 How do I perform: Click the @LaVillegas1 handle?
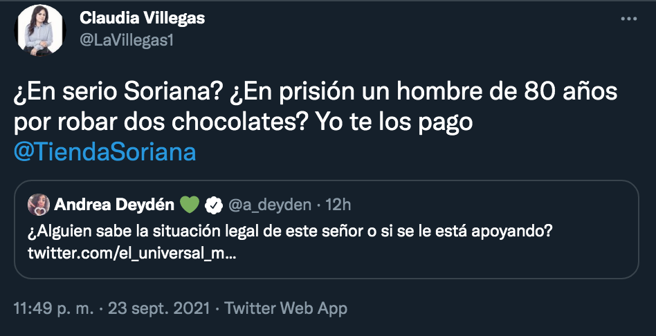pos(126,40)
